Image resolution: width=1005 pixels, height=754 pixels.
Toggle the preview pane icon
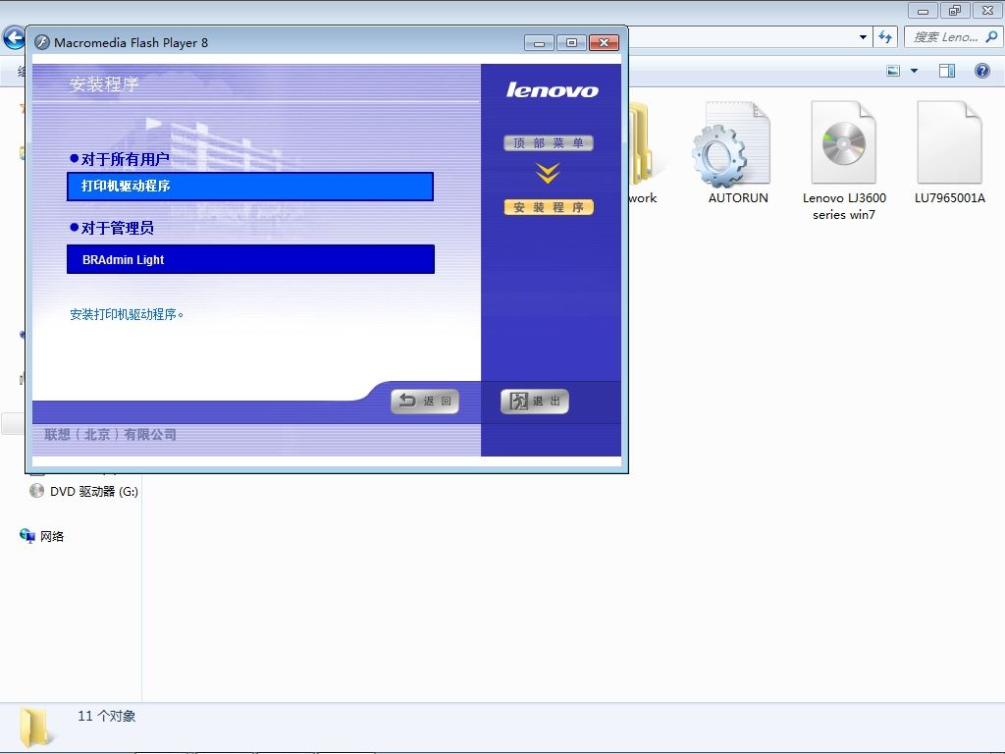click(x=947, y=71)
